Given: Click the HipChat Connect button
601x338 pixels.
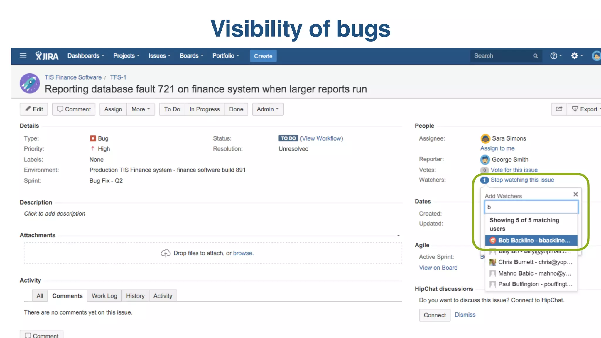Looking at the screenshot, I should [435, 315].
